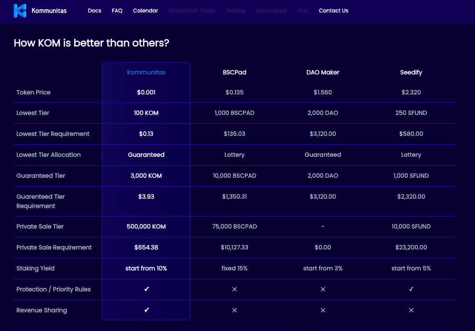
Task: Click the Kommunitas brand name in header
Action: 49,11
